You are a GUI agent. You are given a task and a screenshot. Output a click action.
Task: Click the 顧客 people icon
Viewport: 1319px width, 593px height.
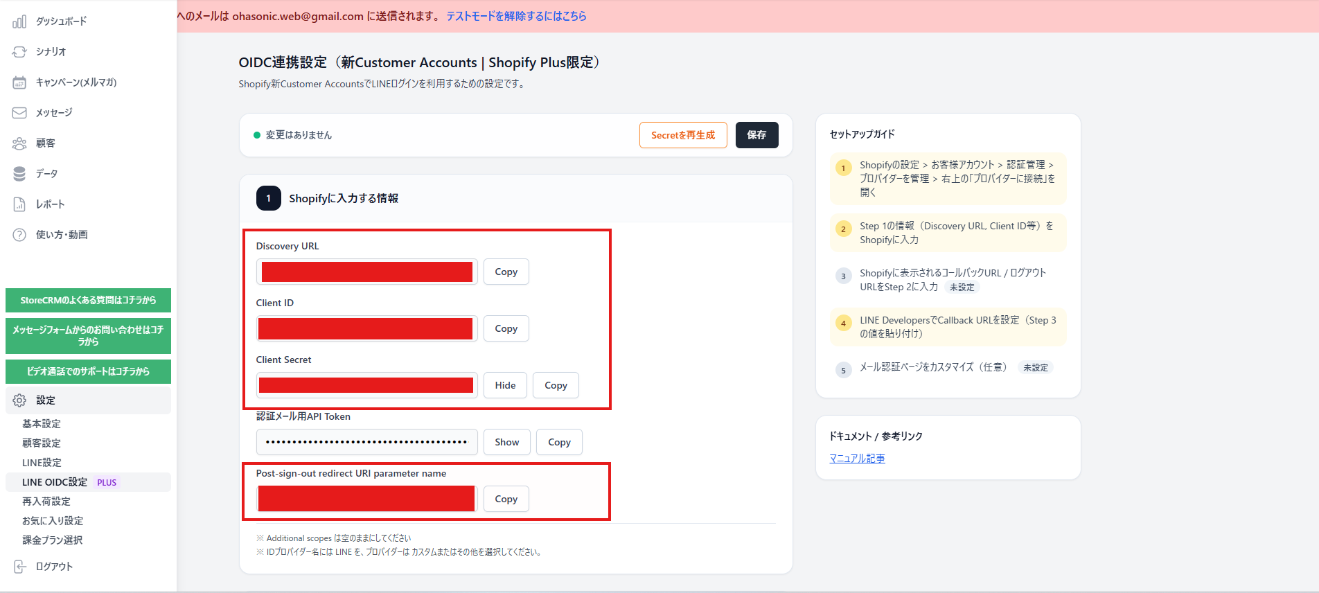pyautogui.click(x=19, y=143)
